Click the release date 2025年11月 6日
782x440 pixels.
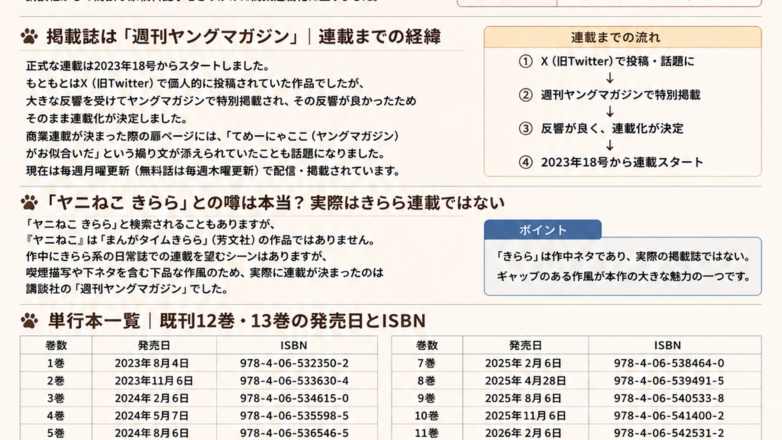(x=525, y=416)
